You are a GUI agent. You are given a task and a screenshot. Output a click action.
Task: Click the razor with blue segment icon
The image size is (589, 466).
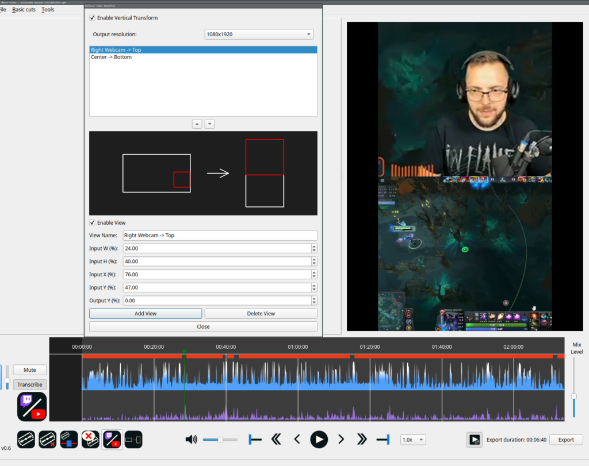click(x=68, y=440)
